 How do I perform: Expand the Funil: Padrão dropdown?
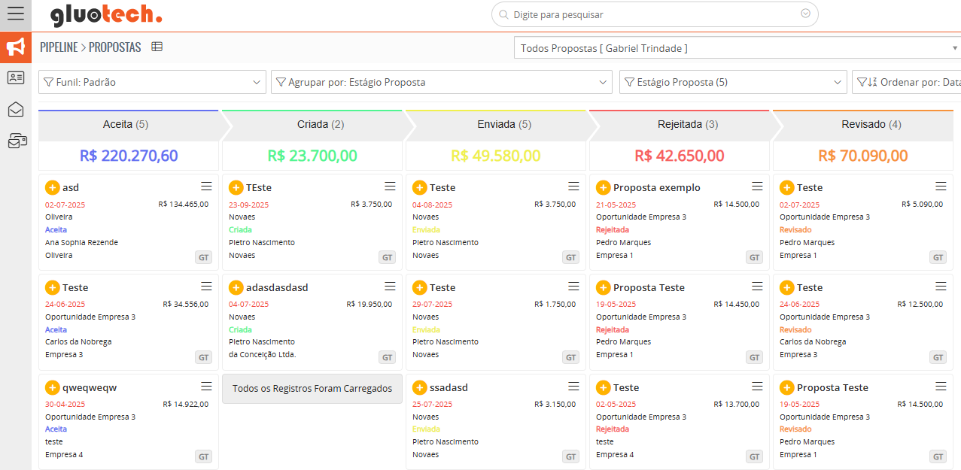[x=152, y=82]
